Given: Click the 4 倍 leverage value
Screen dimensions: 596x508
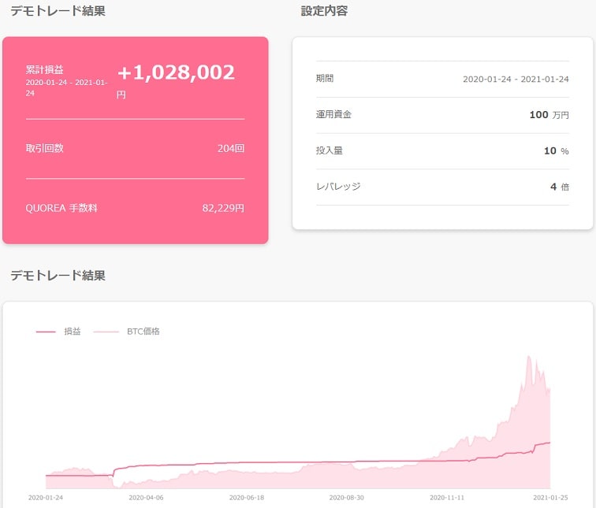Looking at the screenshot, I should (560, 187).
